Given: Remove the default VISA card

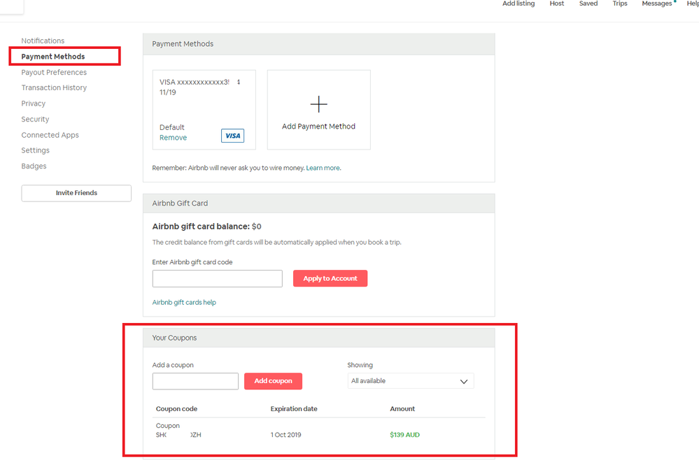Looking at the screenshot, I should point(173,138).
